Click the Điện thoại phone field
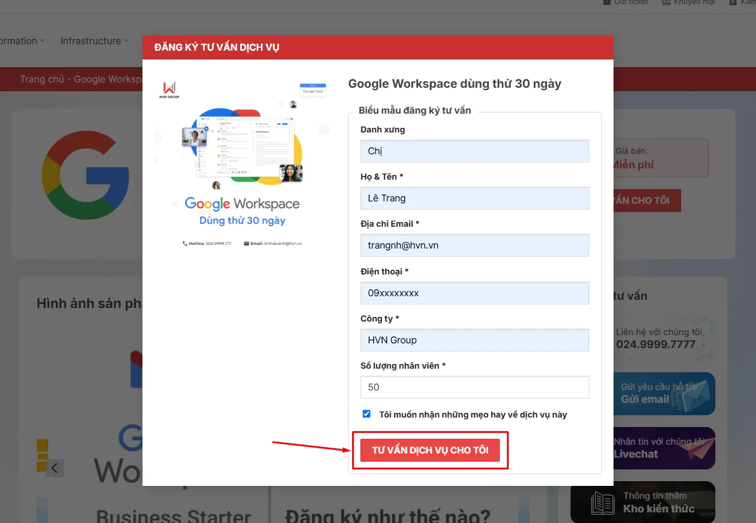 click(x=475, y=293)
